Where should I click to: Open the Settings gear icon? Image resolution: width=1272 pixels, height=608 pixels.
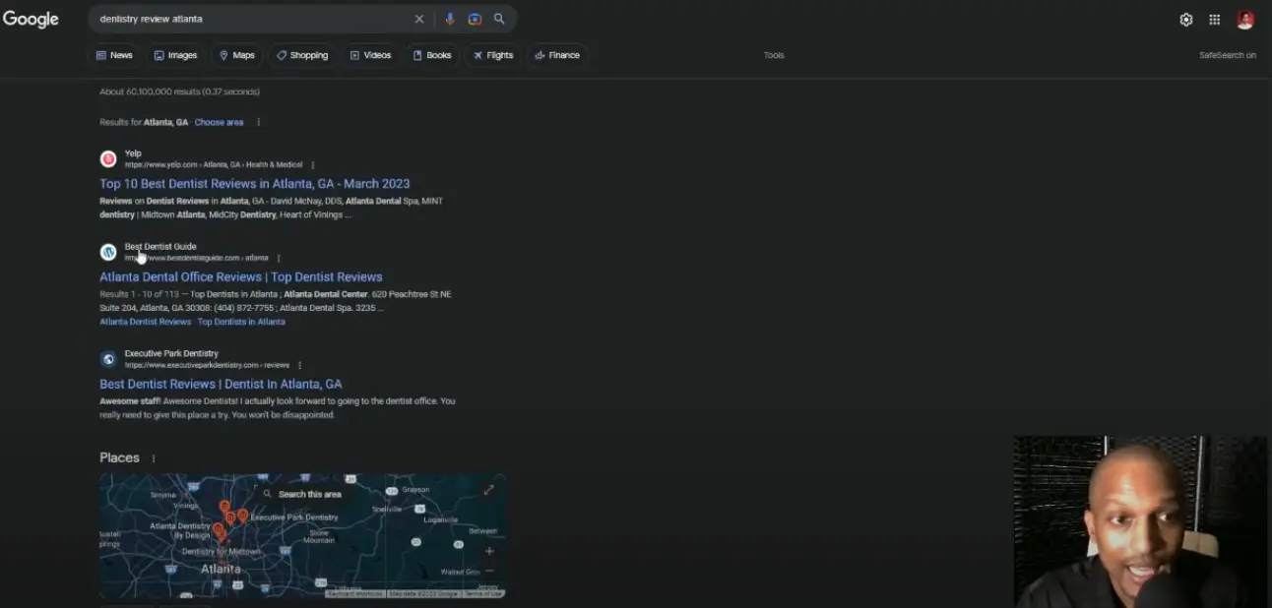[x=1186, y=20]
